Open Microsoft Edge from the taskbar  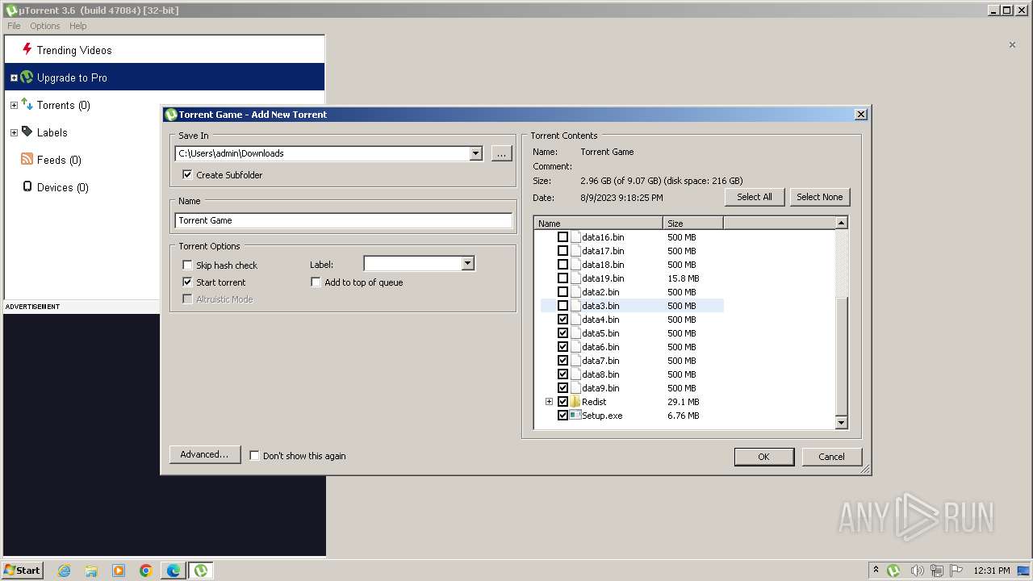[174, 571]
